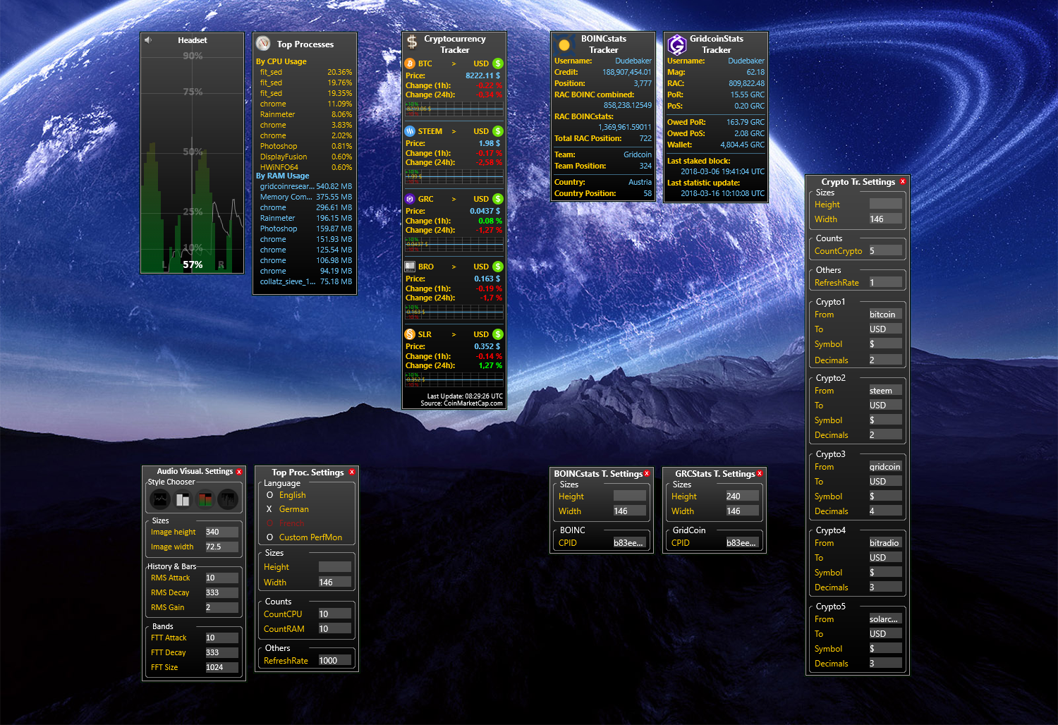Click the Top Proc. Settings Width field
This screenshot has height=725, width=1058.
click(x=334, y=582)
